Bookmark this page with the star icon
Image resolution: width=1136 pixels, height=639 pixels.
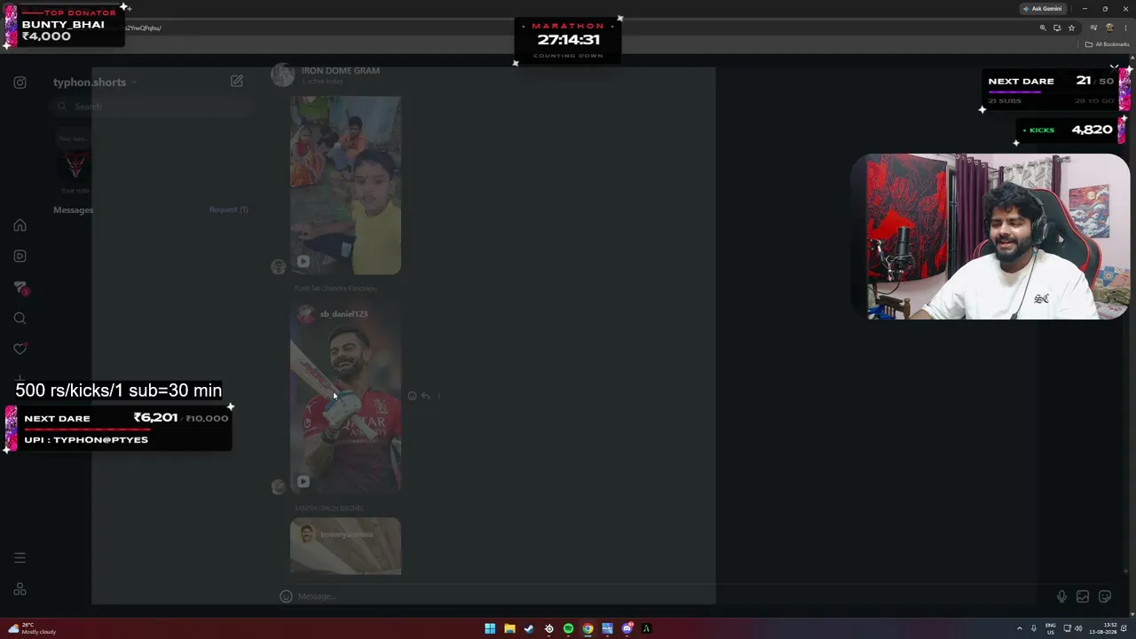[x=1071, y=28]
